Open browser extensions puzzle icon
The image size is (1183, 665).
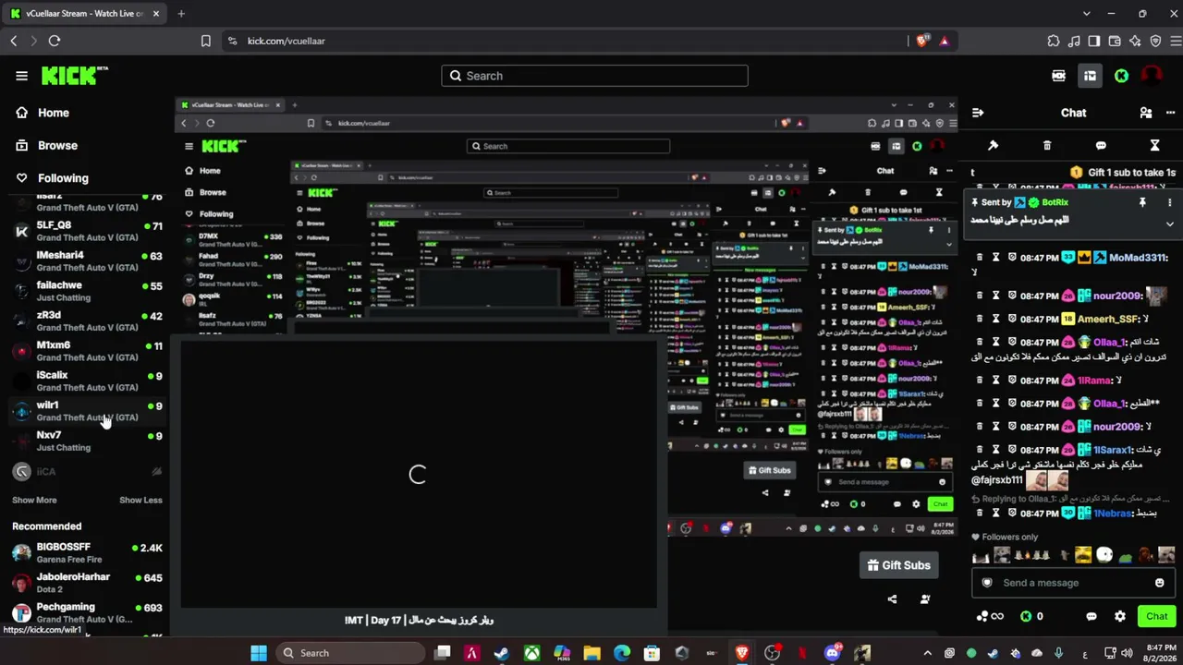click(x=1054, y=41)
